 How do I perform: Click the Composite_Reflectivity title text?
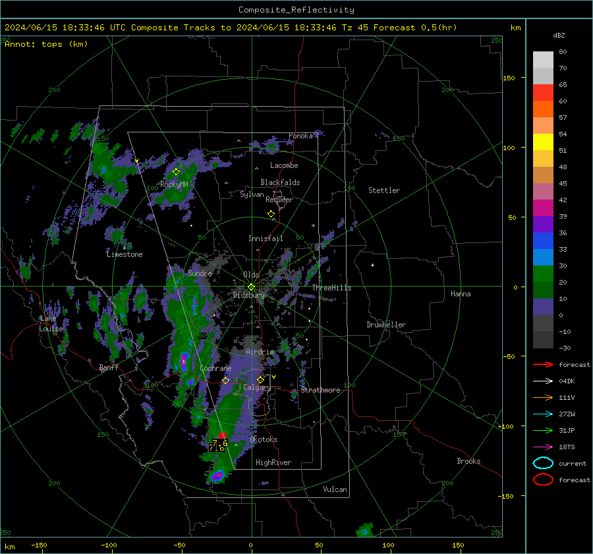pyautogui.click(x=296, y=10)
